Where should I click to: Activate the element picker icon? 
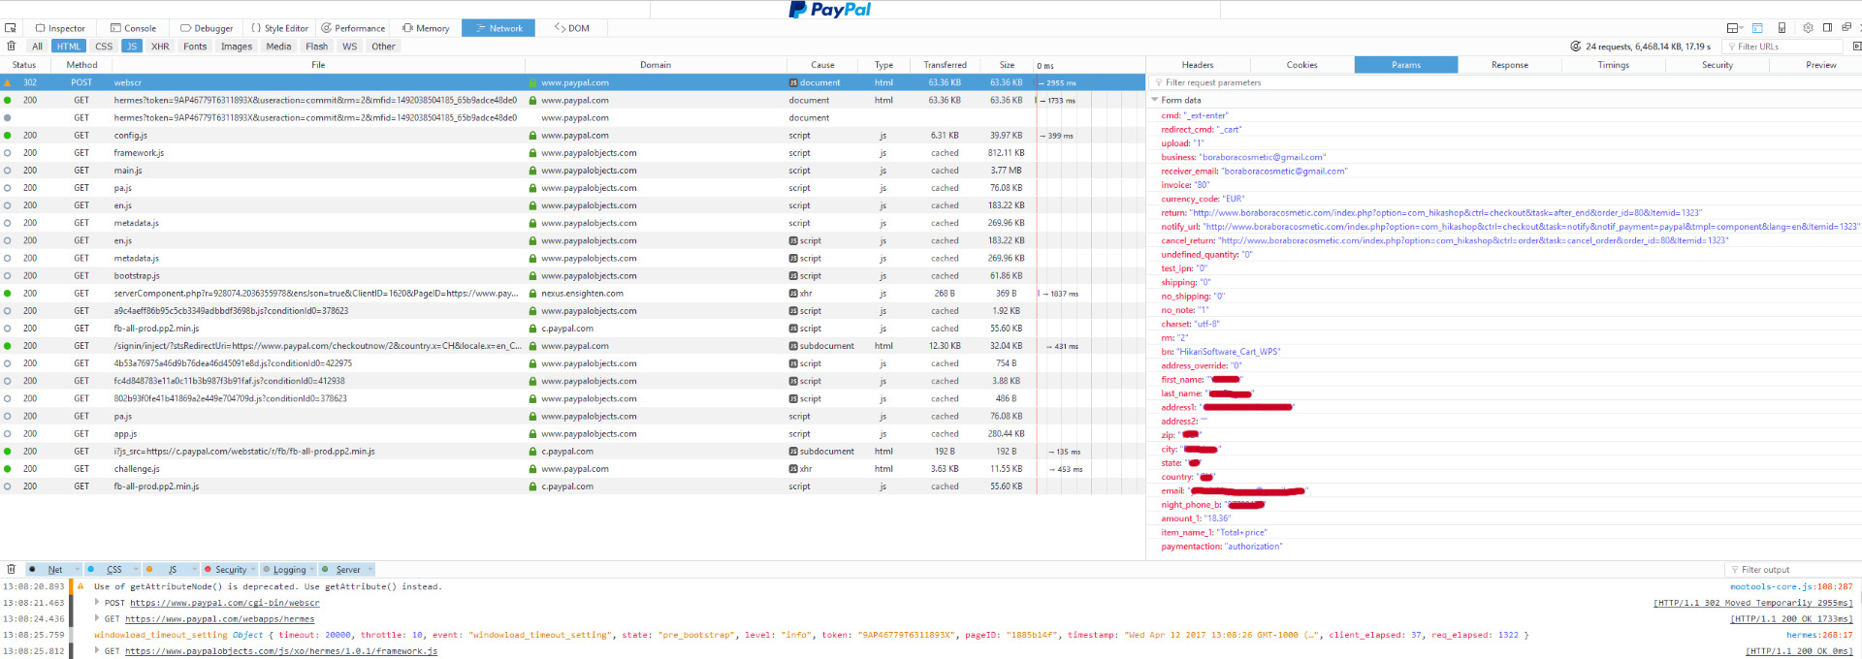pyautogui.click(x=11, y=28)
